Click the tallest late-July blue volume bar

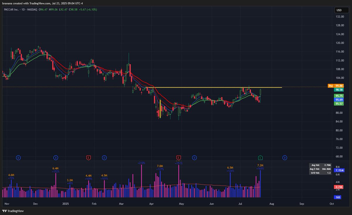click(x=260, y=184)
